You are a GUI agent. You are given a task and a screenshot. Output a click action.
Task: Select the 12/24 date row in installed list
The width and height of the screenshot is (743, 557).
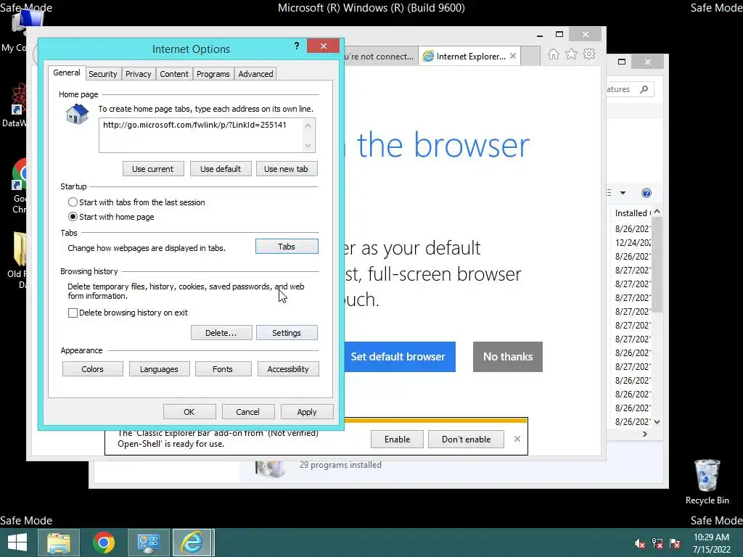(x=633, y=242)
